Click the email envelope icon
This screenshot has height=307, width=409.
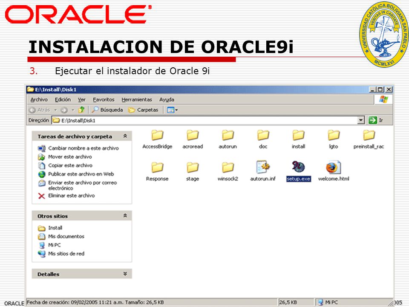point(41,183)
